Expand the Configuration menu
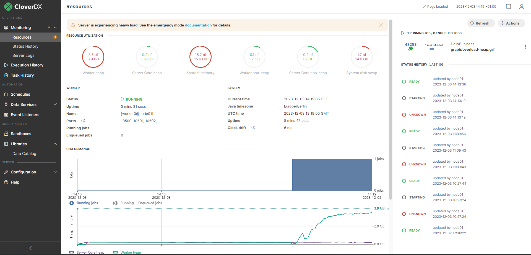Viewport: 531px width, 255px height. click(x=55, y=172)
